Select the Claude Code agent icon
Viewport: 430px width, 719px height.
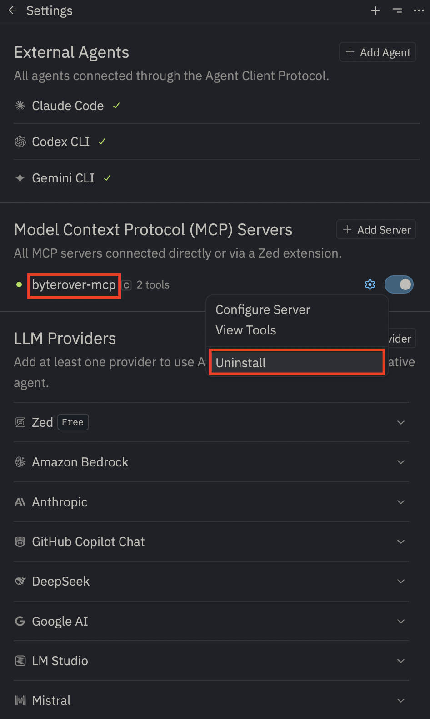tap(20, 106)
